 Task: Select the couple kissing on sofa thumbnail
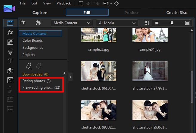(x=99, y=110)
